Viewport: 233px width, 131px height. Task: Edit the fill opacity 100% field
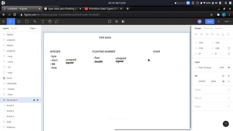point(213,82)
